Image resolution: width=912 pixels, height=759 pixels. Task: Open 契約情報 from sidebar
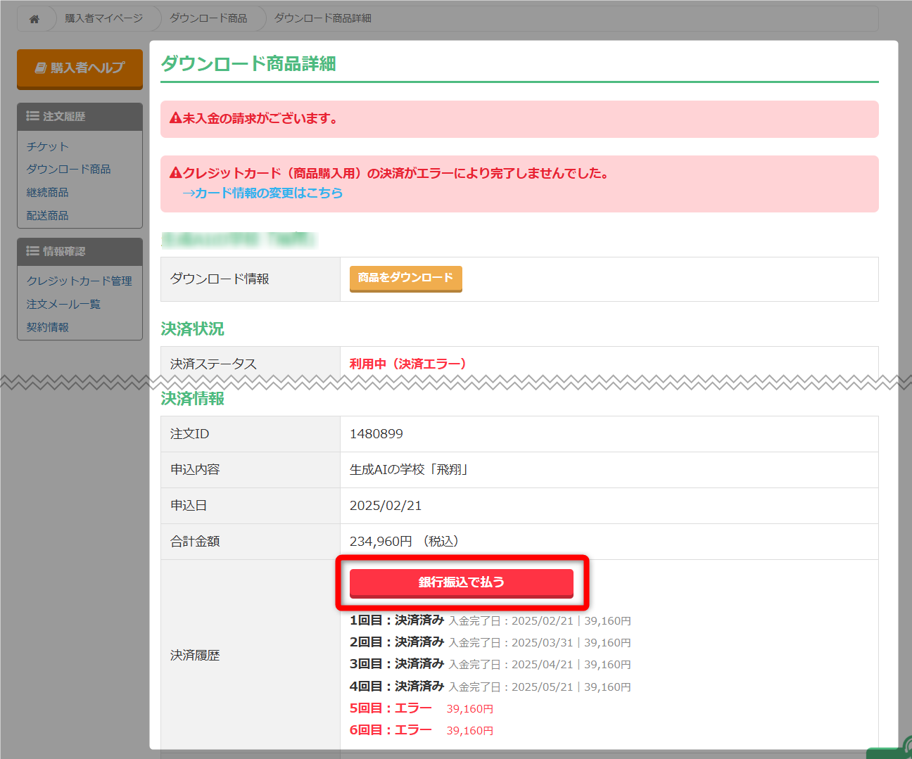[x=47, y=327]
